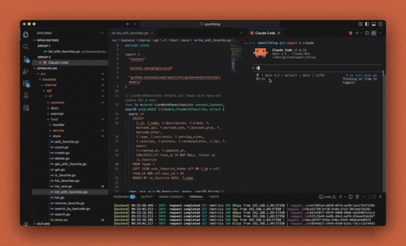Click the orange Claude icon in editor toolbar

[351, 33]
